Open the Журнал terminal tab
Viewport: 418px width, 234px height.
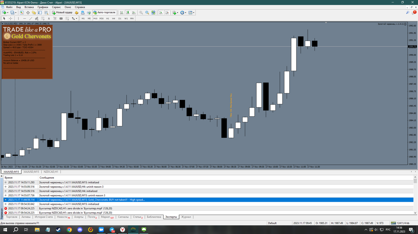coord(186,217)
